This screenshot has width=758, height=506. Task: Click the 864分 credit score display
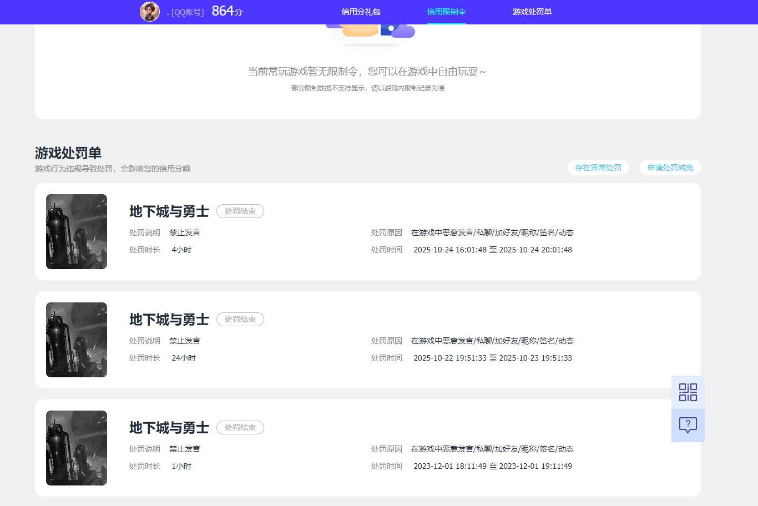pos(226,11)
